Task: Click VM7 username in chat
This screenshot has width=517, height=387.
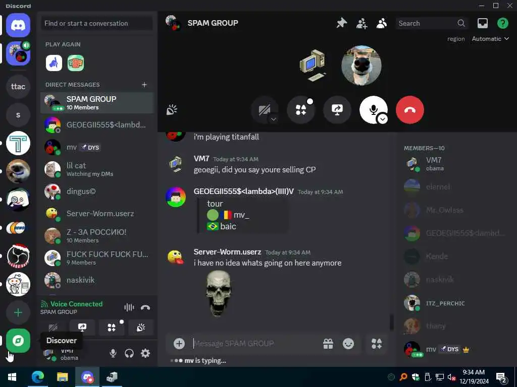Action: (x=201, y=159)
